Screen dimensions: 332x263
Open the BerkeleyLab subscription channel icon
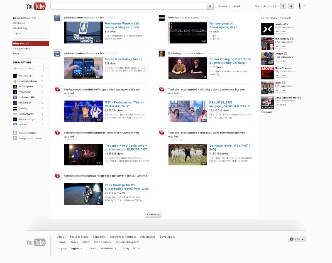click(15, 103)
